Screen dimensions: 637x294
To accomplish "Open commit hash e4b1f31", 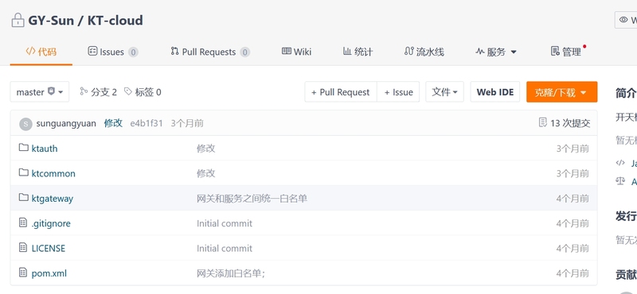I will tap(147, 123).
